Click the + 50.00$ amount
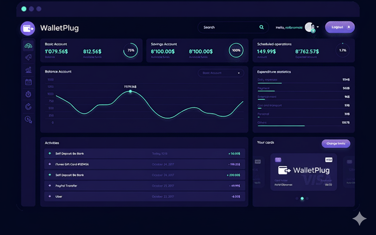The image size is (376, 235). click(x=234, y=154)
